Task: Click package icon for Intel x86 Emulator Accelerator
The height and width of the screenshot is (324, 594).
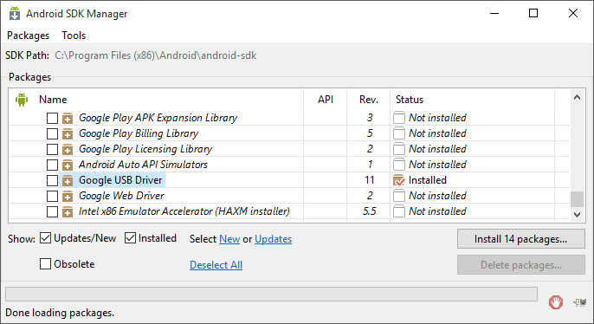Action: point(68,211)
